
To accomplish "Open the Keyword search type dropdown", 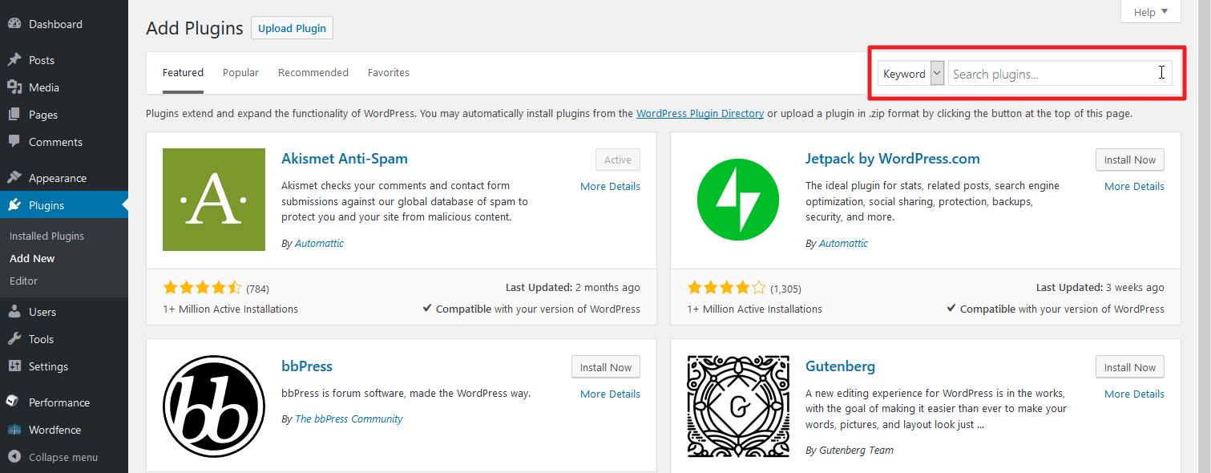I will click(910, 74).
